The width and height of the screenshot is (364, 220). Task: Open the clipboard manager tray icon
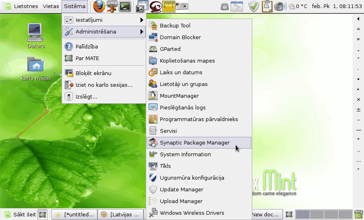267,6
